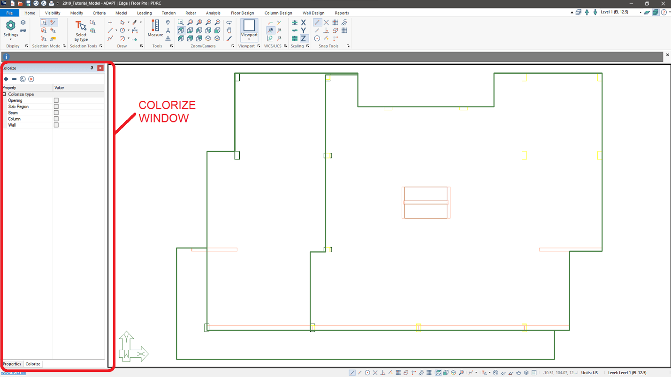Click the red X clear icon in Colorize panel
The image size is (671, 377).
click(x=31, y=79)
